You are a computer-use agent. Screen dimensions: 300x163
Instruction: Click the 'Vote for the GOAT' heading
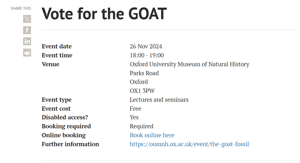104,14
